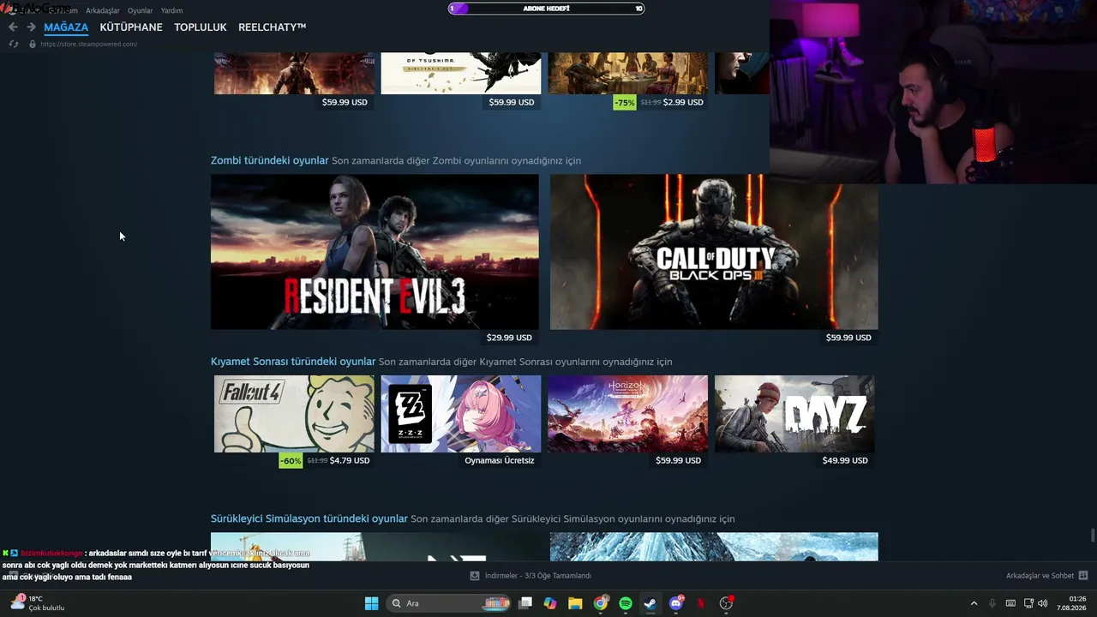Open the Arkadaşlar menu
The height and width of the screenshot is (617, 1097).
pos(103,10)
